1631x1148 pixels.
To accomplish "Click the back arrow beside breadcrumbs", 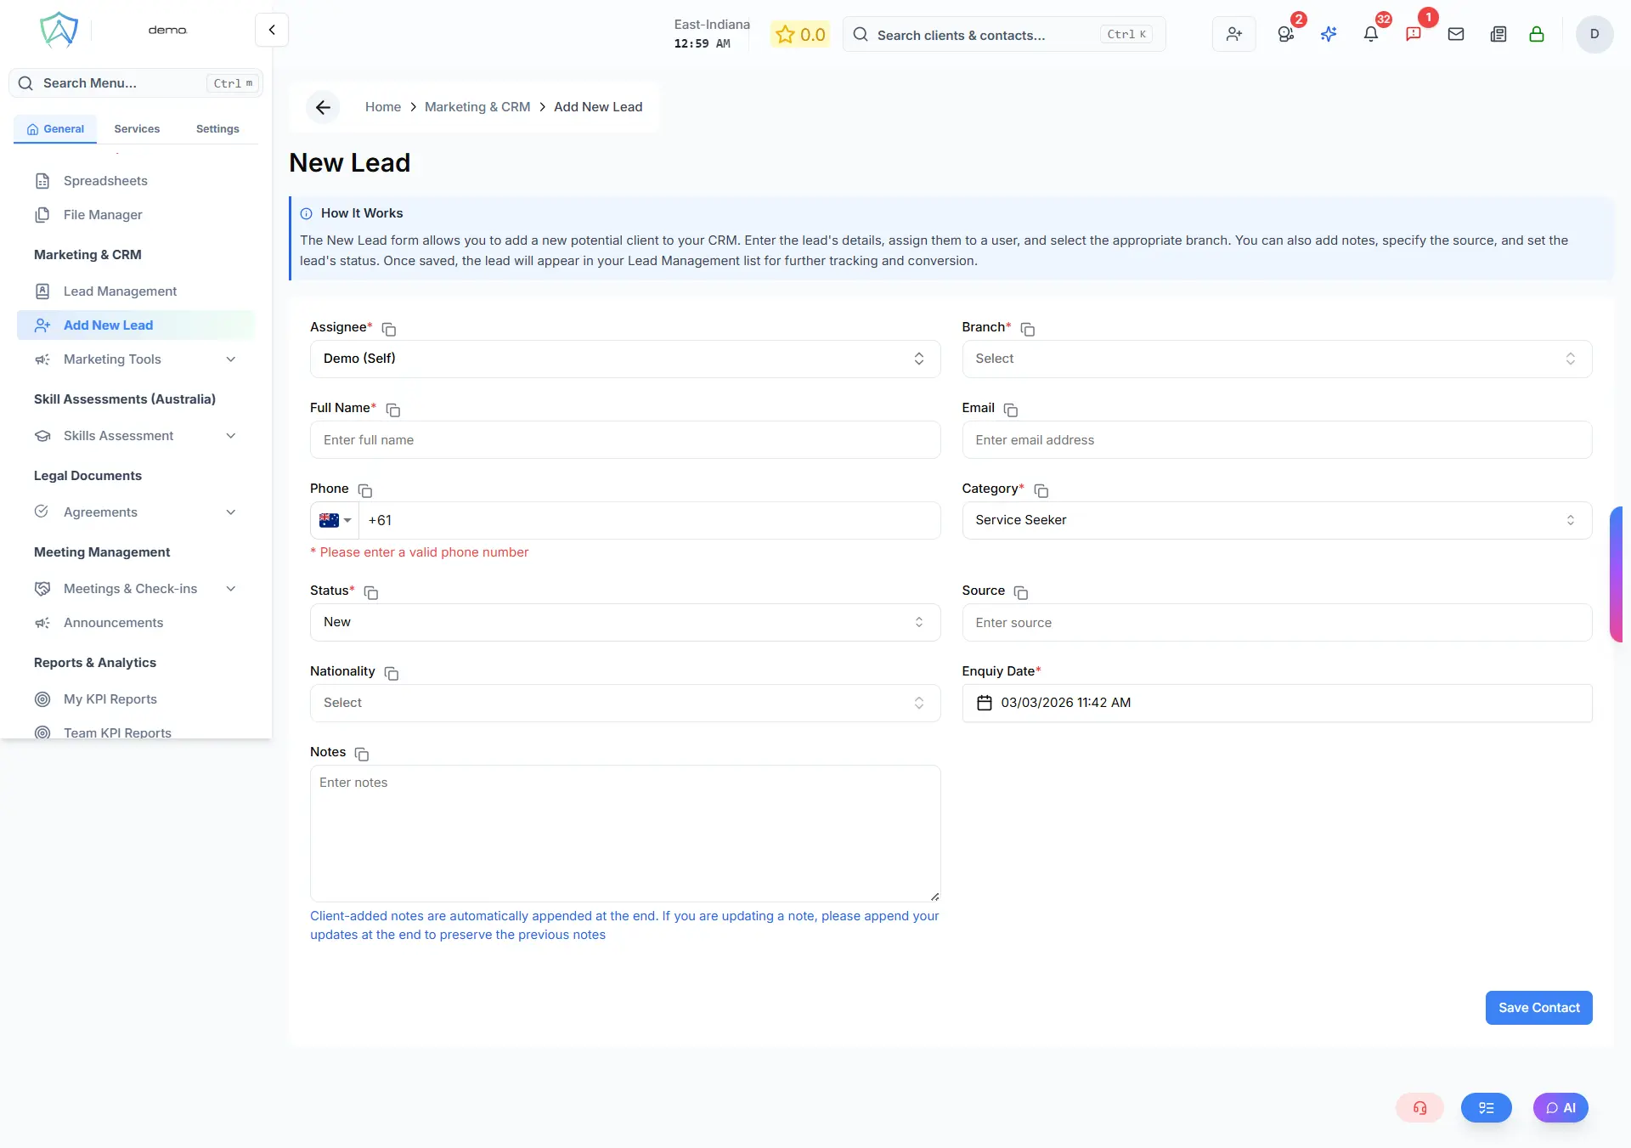I will pyautogui.click(x=323, y=107).
